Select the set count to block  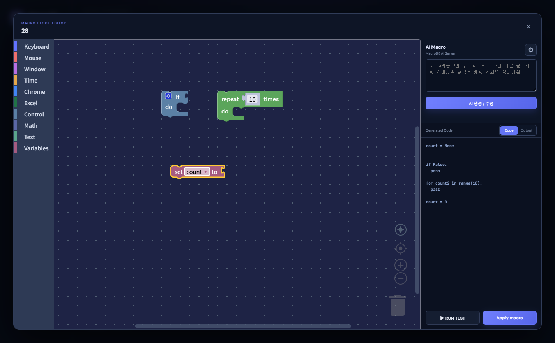click(x=177, y=172)
